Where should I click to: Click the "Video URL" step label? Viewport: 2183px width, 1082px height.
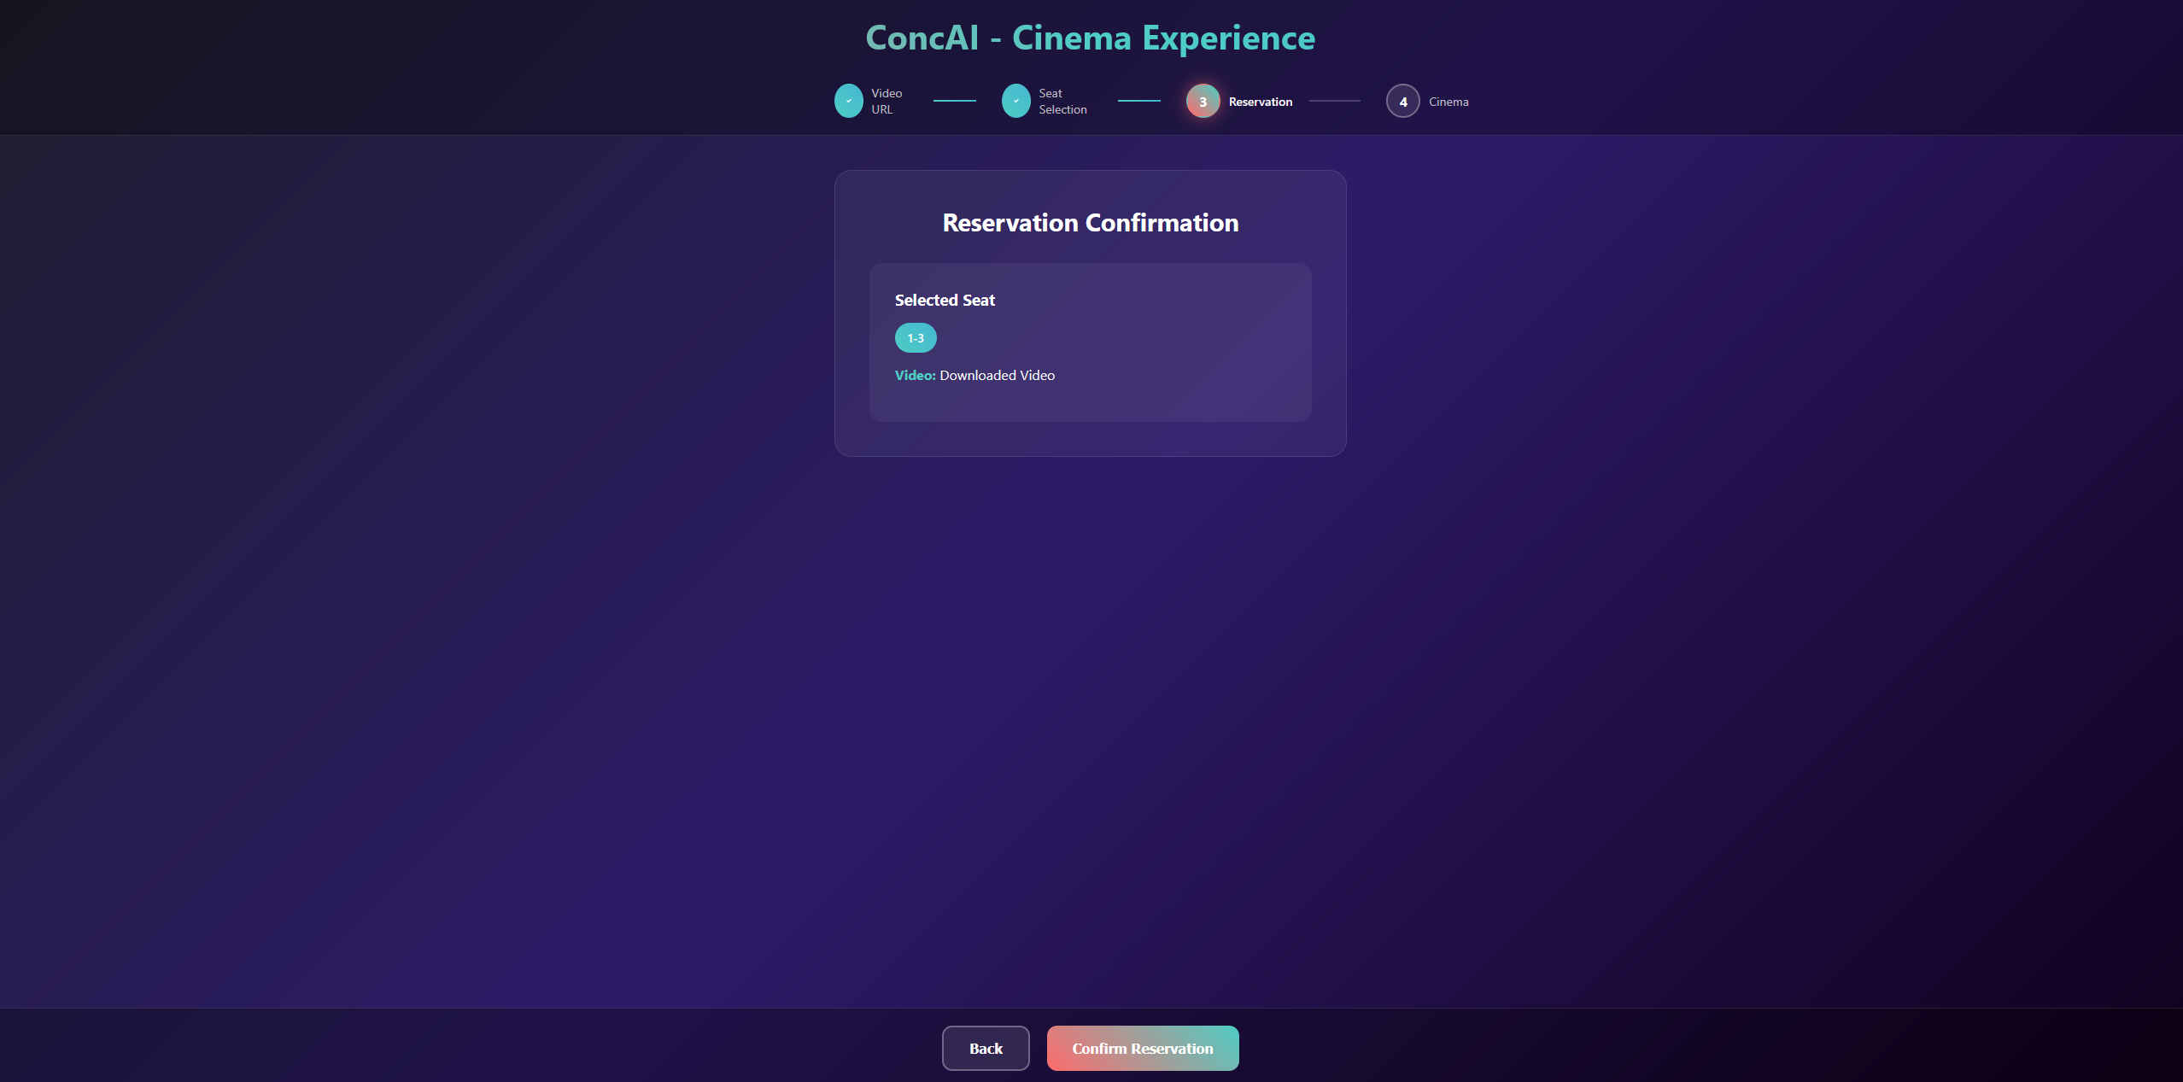coord(886,101)
